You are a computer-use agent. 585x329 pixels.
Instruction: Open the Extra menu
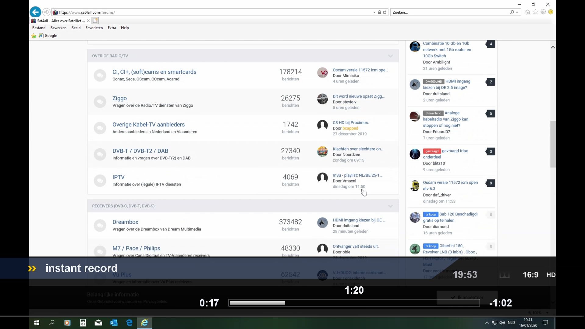point(112,28)
